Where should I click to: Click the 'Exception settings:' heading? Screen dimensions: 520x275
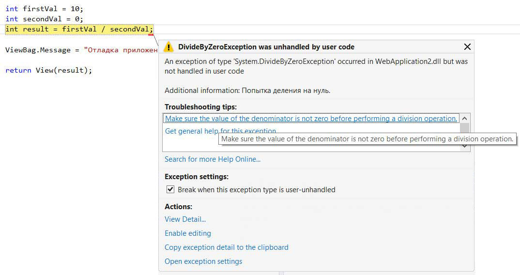pos(197,177)
